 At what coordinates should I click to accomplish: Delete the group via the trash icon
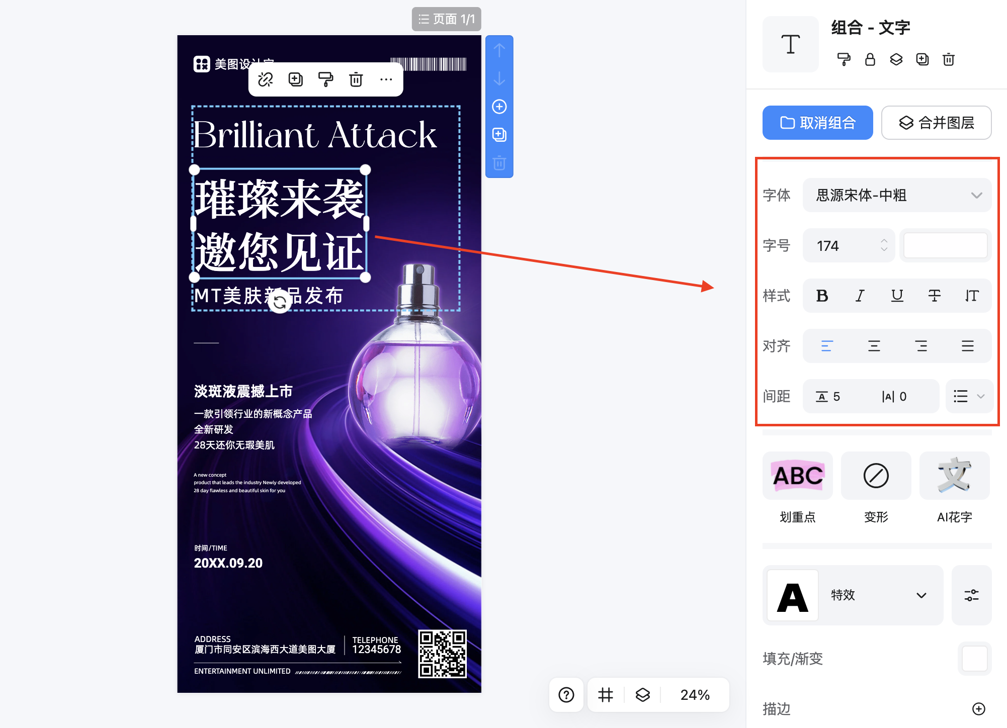click(949, 60)
